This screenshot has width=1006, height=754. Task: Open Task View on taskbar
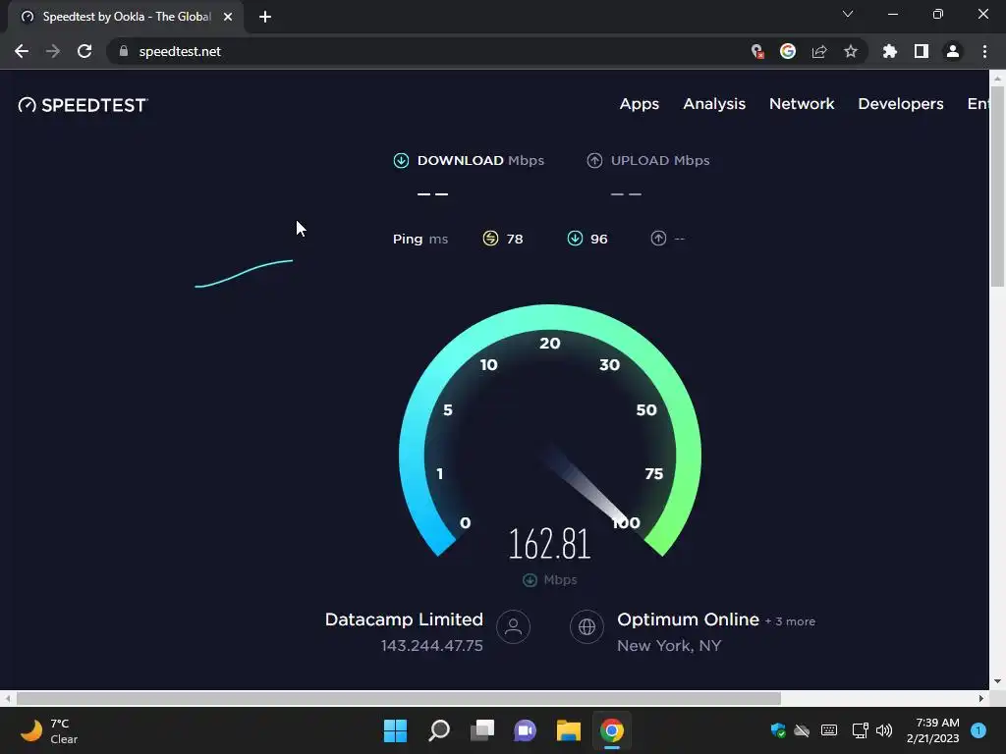click(x=482, y=730)
